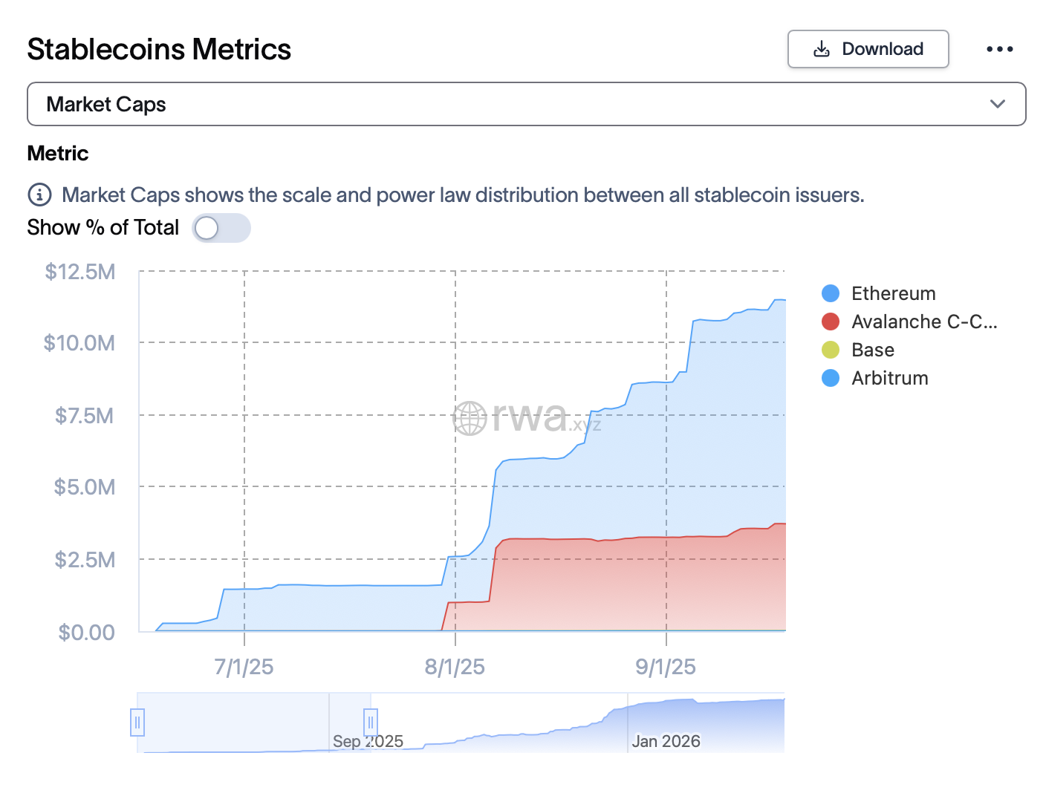
Task: Click the red Avalanche C-Chain legend dot
Action: 830,322
